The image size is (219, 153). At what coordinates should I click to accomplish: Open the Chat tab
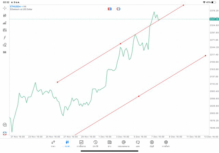[x=138, y=143]
